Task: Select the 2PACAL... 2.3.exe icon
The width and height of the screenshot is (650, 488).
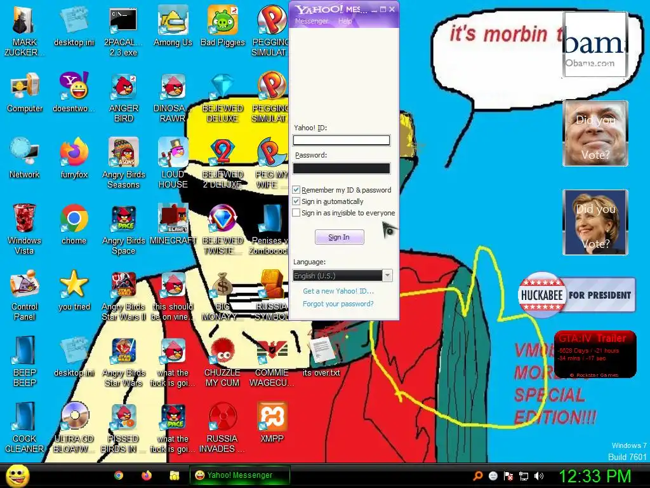Action: point(123,31)
